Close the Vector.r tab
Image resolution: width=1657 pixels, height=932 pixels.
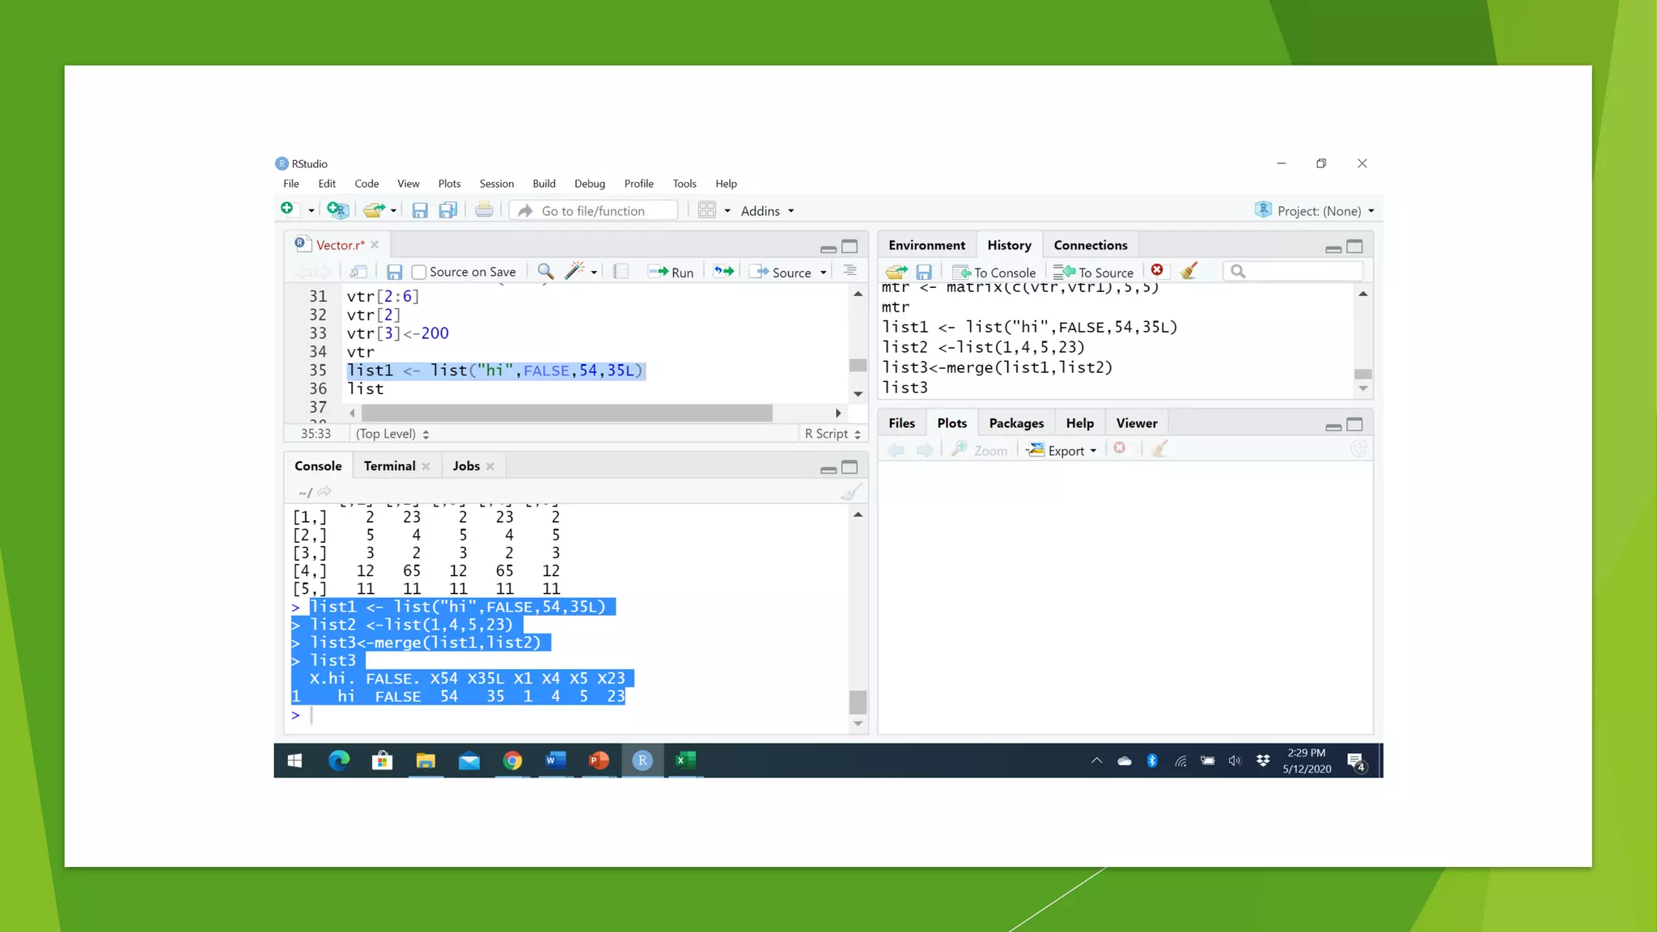(375, 245)
